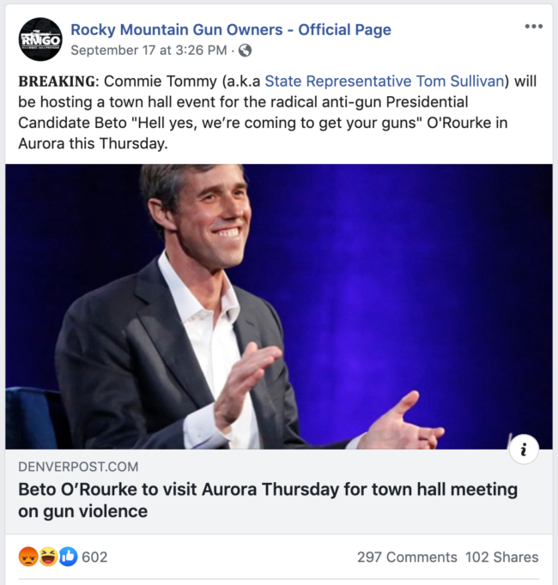Click the DENVERPOST.COM source label
This screenshot has width=558, height=585.
tap(78, 467)
